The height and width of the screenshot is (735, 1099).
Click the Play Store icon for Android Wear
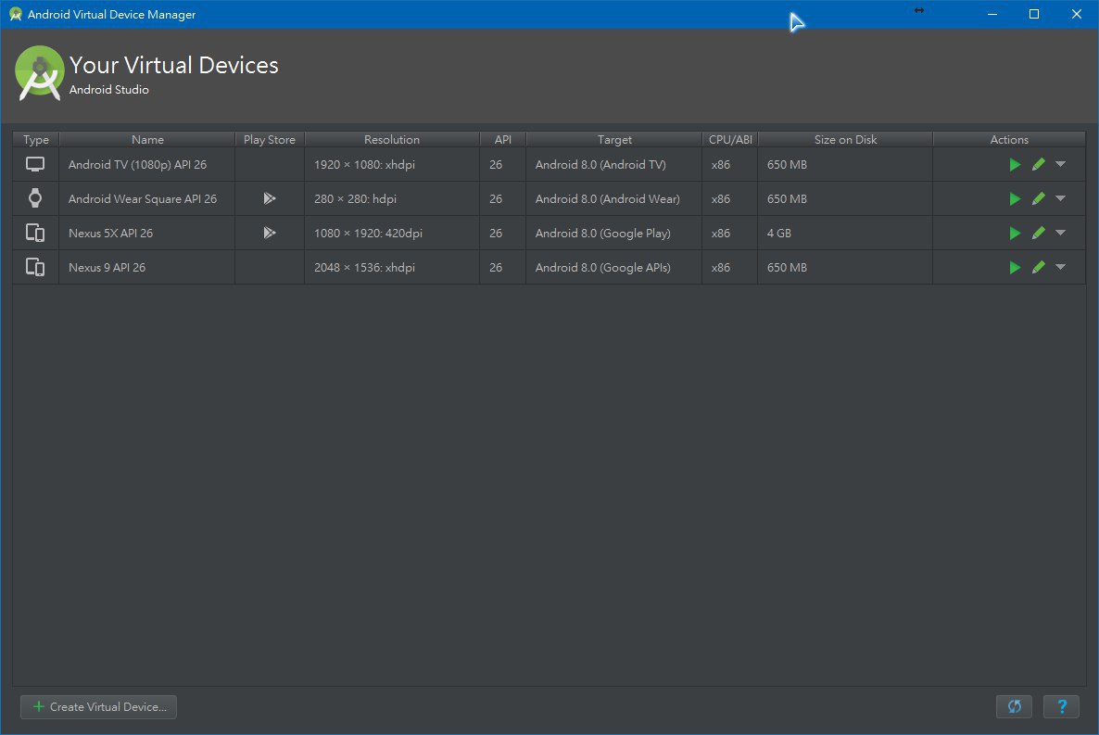tap(269, 199)
